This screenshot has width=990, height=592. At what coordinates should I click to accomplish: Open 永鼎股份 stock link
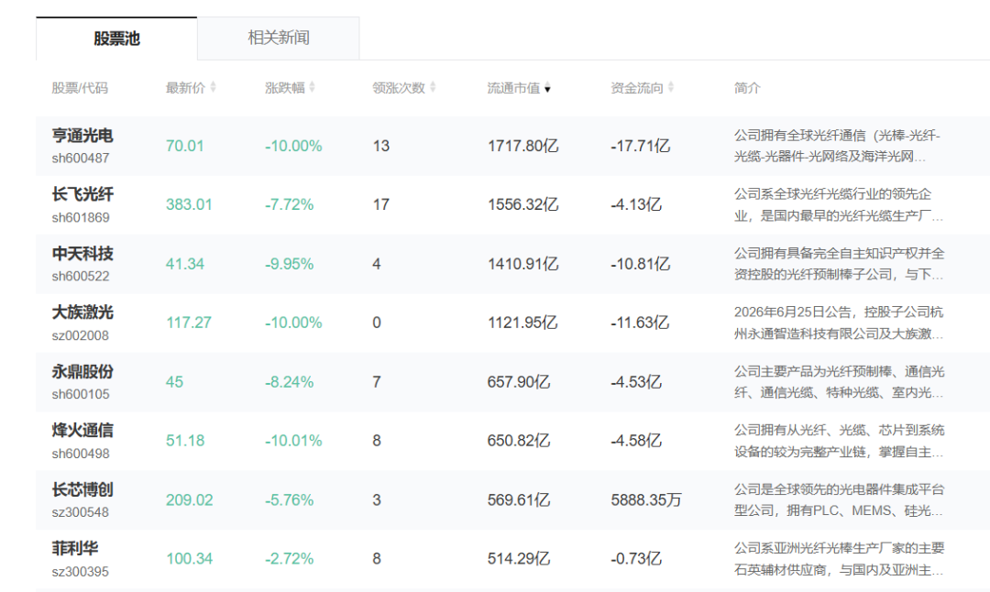[x=82, y=371]
